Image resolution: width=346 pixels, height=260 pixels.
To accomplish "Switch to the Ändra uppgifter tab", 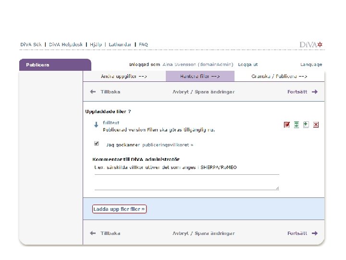I will pos(124,76).
